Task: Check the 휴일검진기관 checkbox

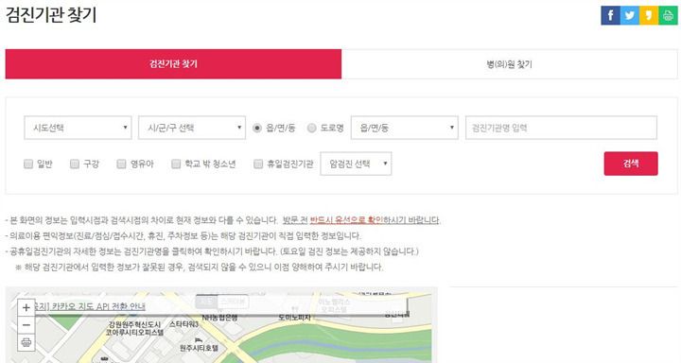Action: pyautogui.click(x=258, y=164)
